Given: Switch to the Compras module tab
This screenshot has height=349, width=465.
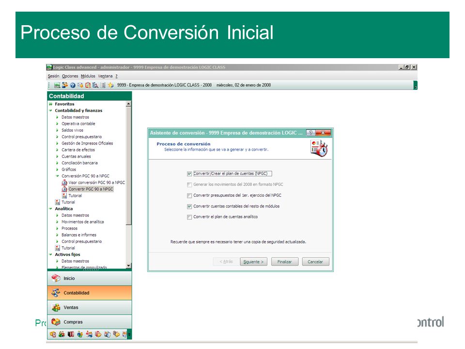Looking at the screenshot, I should pos(89,322).
